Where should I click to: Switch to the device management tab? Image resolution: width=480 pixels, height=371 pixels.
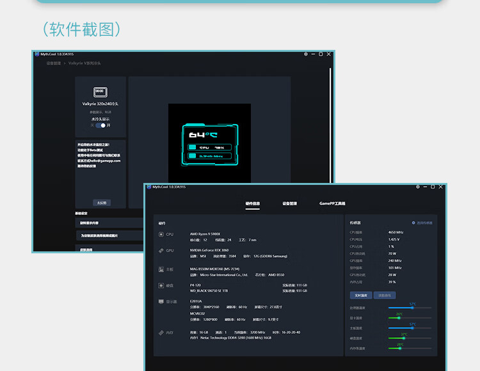tap(289, 203)
